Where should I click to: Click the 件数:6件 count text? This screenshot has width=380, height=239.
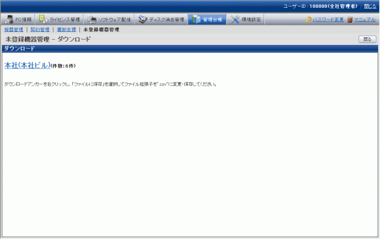[x=63, y=66]
